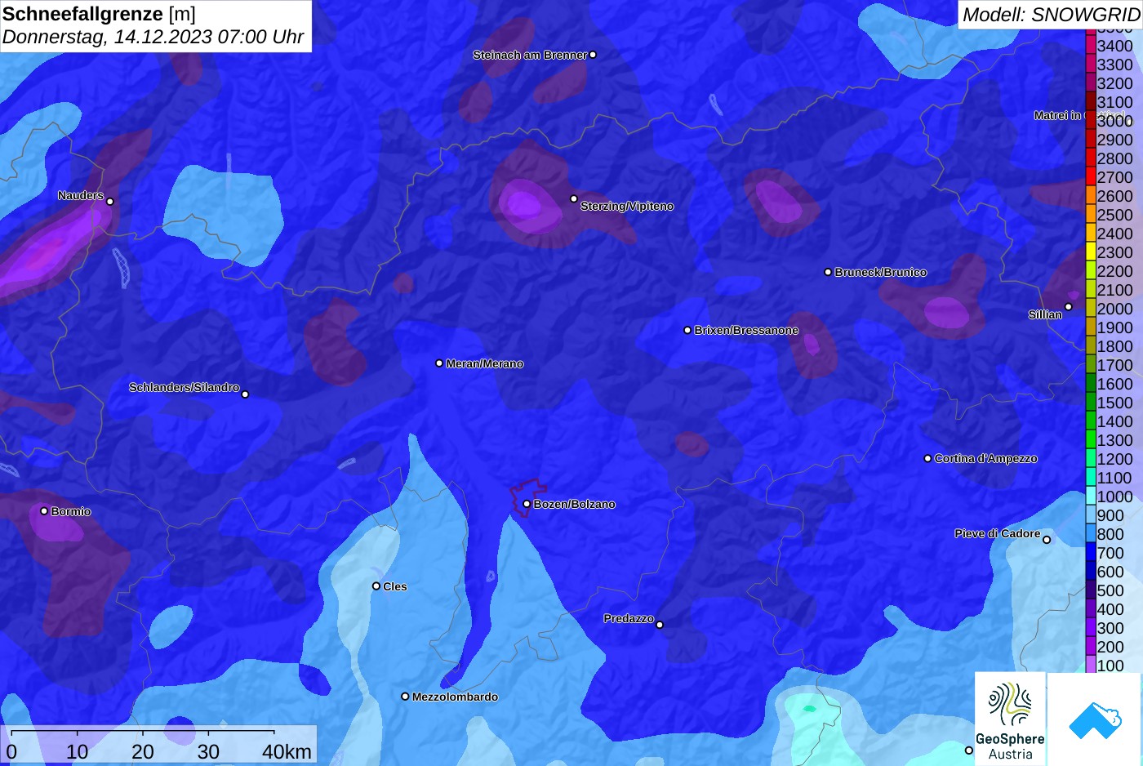Viewport: 1143px width, 766px height.
Task: Click the Schlanders/Silandro marker dot
Action: [x=245, y=394]
